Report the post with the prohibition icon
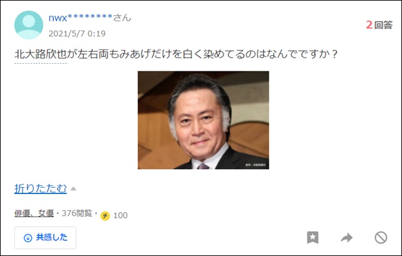Screen dimensions: 402x256 pyautogui.click(x=381, y=238)
